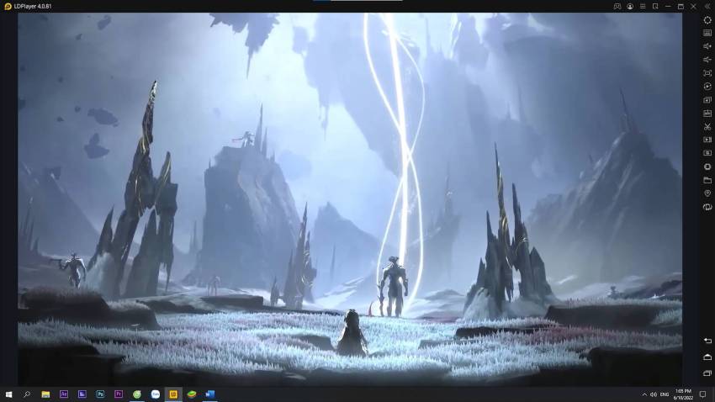Open system volume control in tray

654,394
